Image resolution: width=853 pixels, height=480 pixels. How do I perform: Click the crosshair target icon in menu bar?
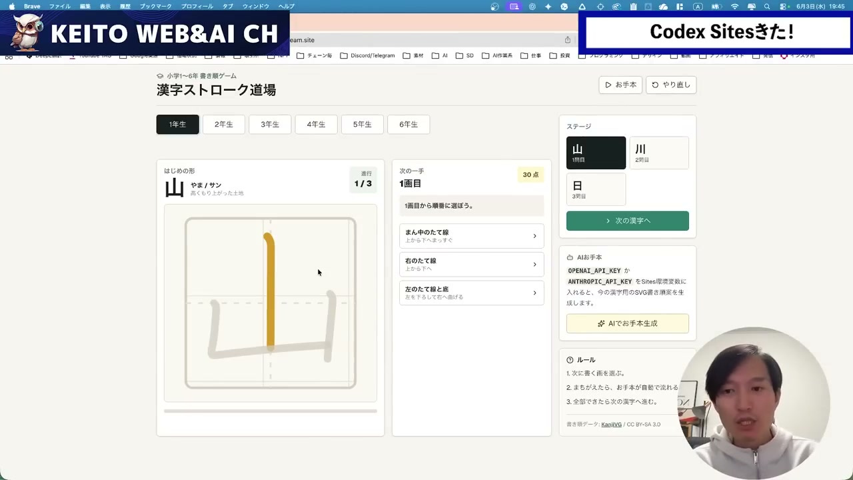pos(600,6)
